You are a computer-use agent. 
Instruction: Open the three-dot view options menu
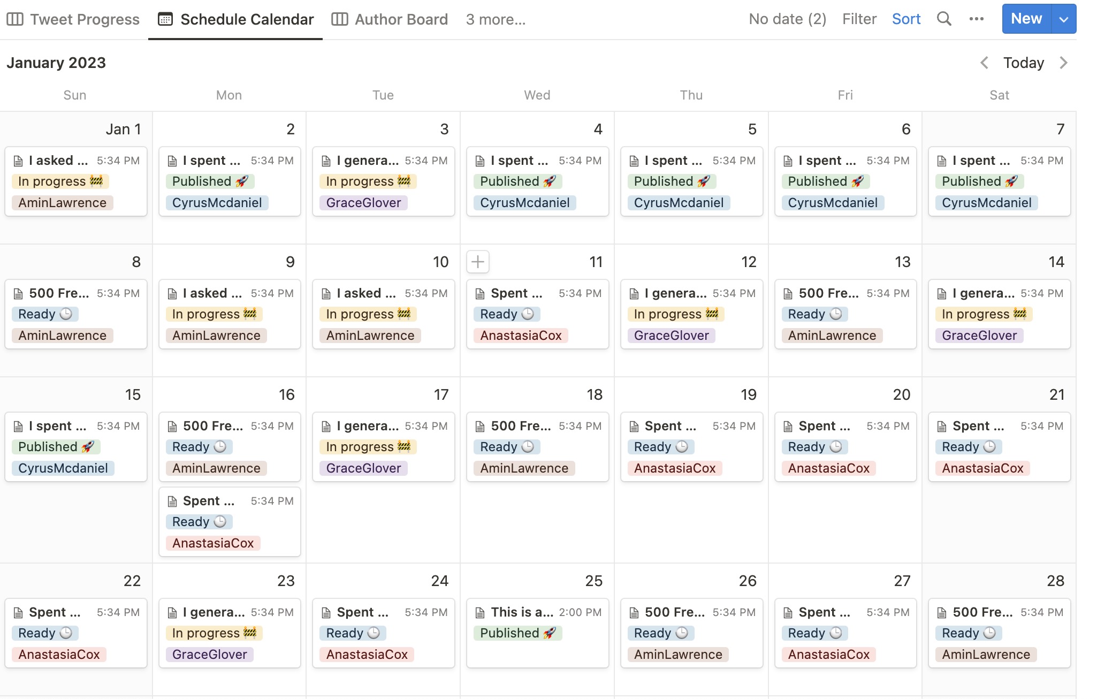976,19
